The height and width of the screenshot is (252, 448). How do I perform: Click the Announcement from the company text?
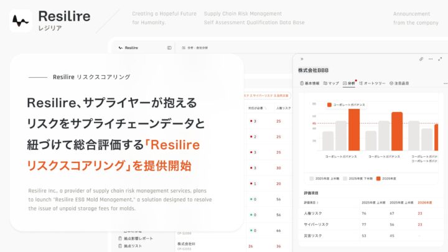(416, 18)
